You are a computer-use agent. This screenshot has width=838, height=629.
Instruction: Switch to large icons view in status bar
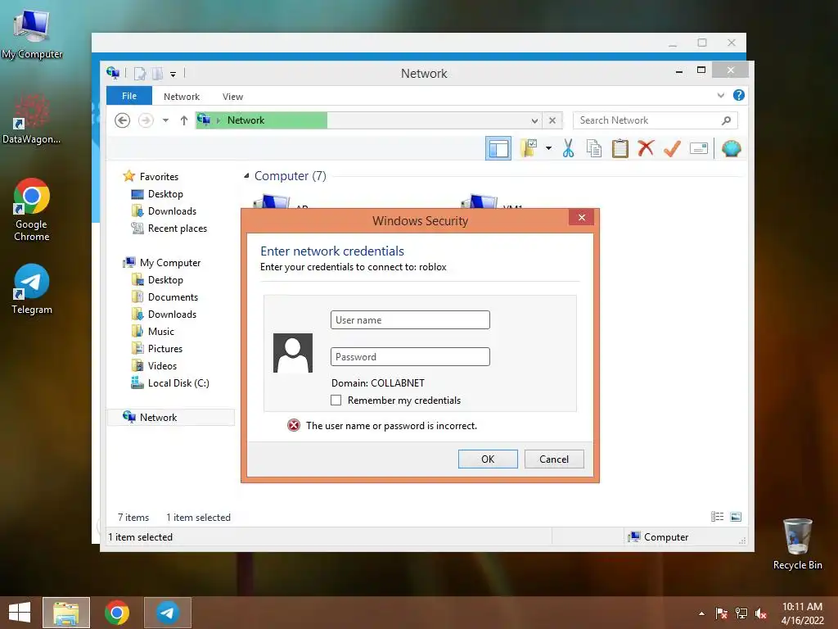736,517
